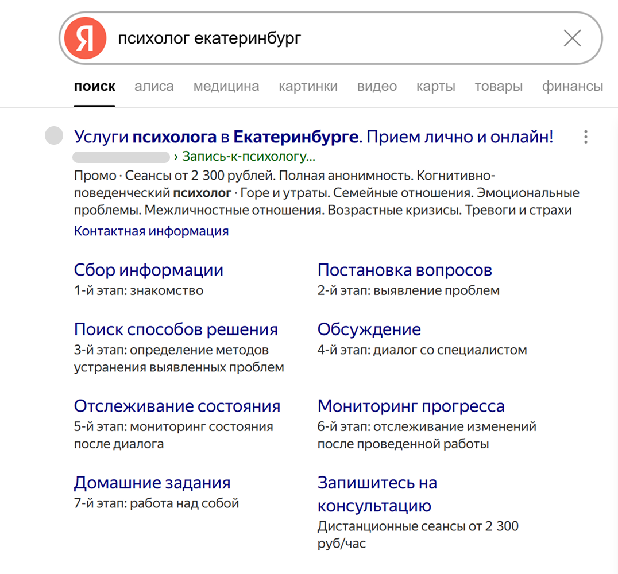Click the site favicon next to the result
618x574 pixels.
click(53, 136)
